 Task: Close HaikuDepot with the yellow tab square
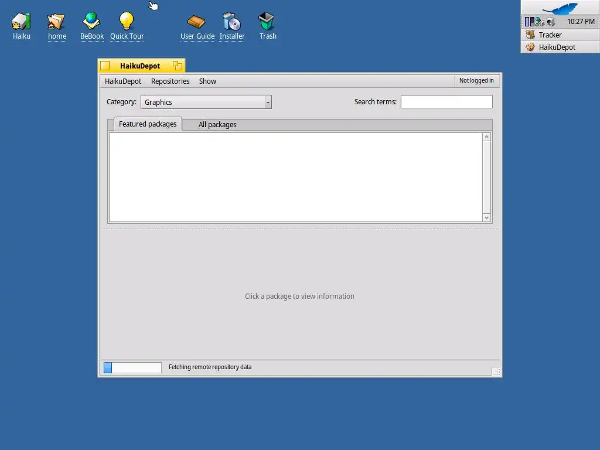coord(105,66)
